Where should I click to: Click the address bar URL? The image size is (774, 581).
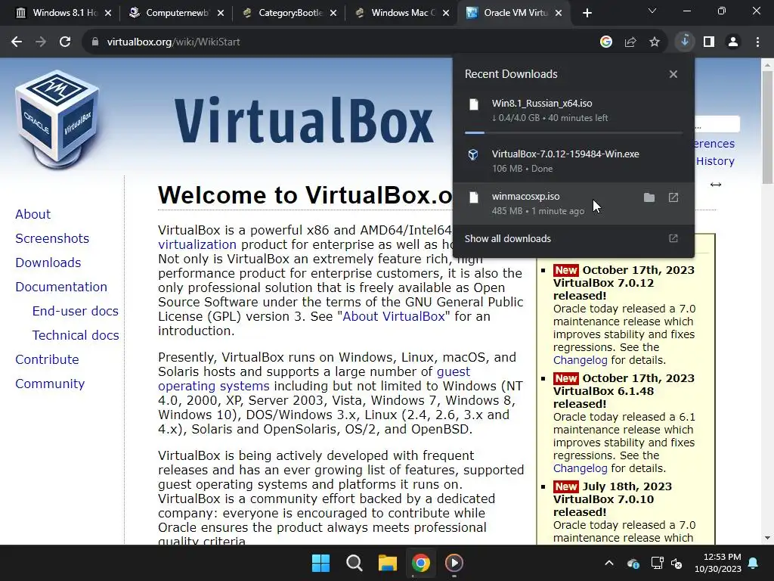[173, 42]
